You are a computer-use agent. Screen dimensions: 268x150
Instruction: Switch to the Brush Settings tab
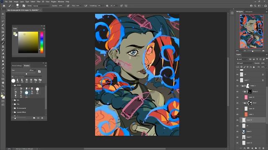point(17,66)
